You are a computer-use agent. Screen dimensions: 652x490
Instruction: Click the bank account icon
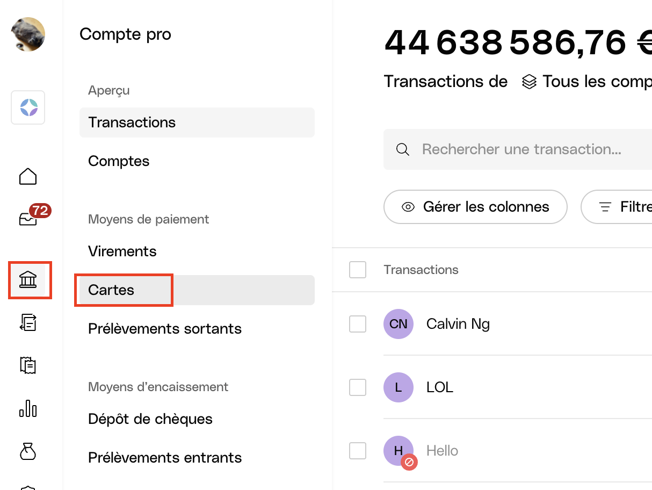[28, 279]
